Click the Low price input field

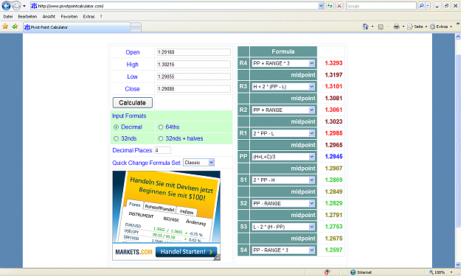(194, 77)
